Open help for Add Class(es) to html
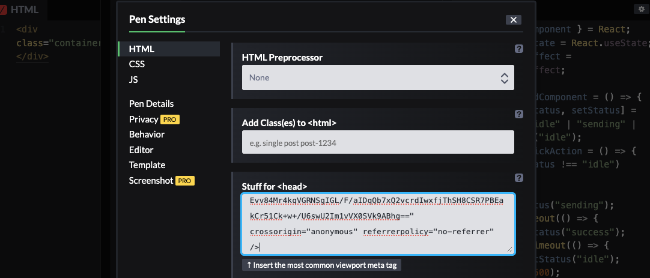Viewport: 650px width, 278px height. coord(518,114)
